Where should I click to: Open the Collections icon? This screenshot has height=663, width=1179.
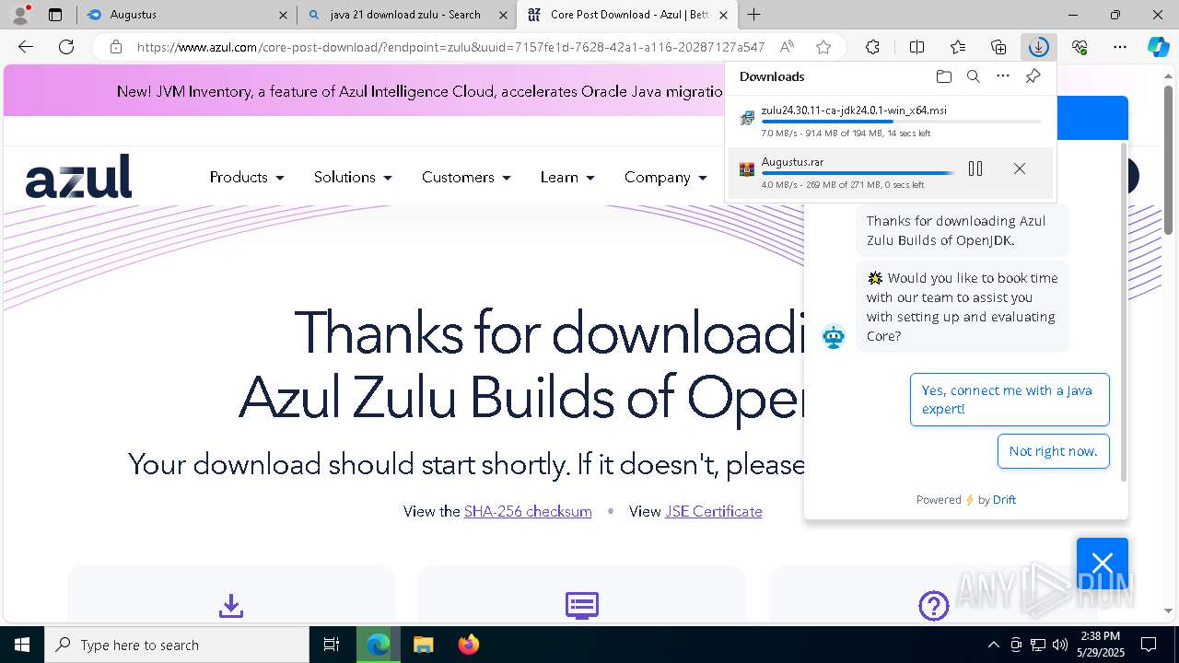998,47
